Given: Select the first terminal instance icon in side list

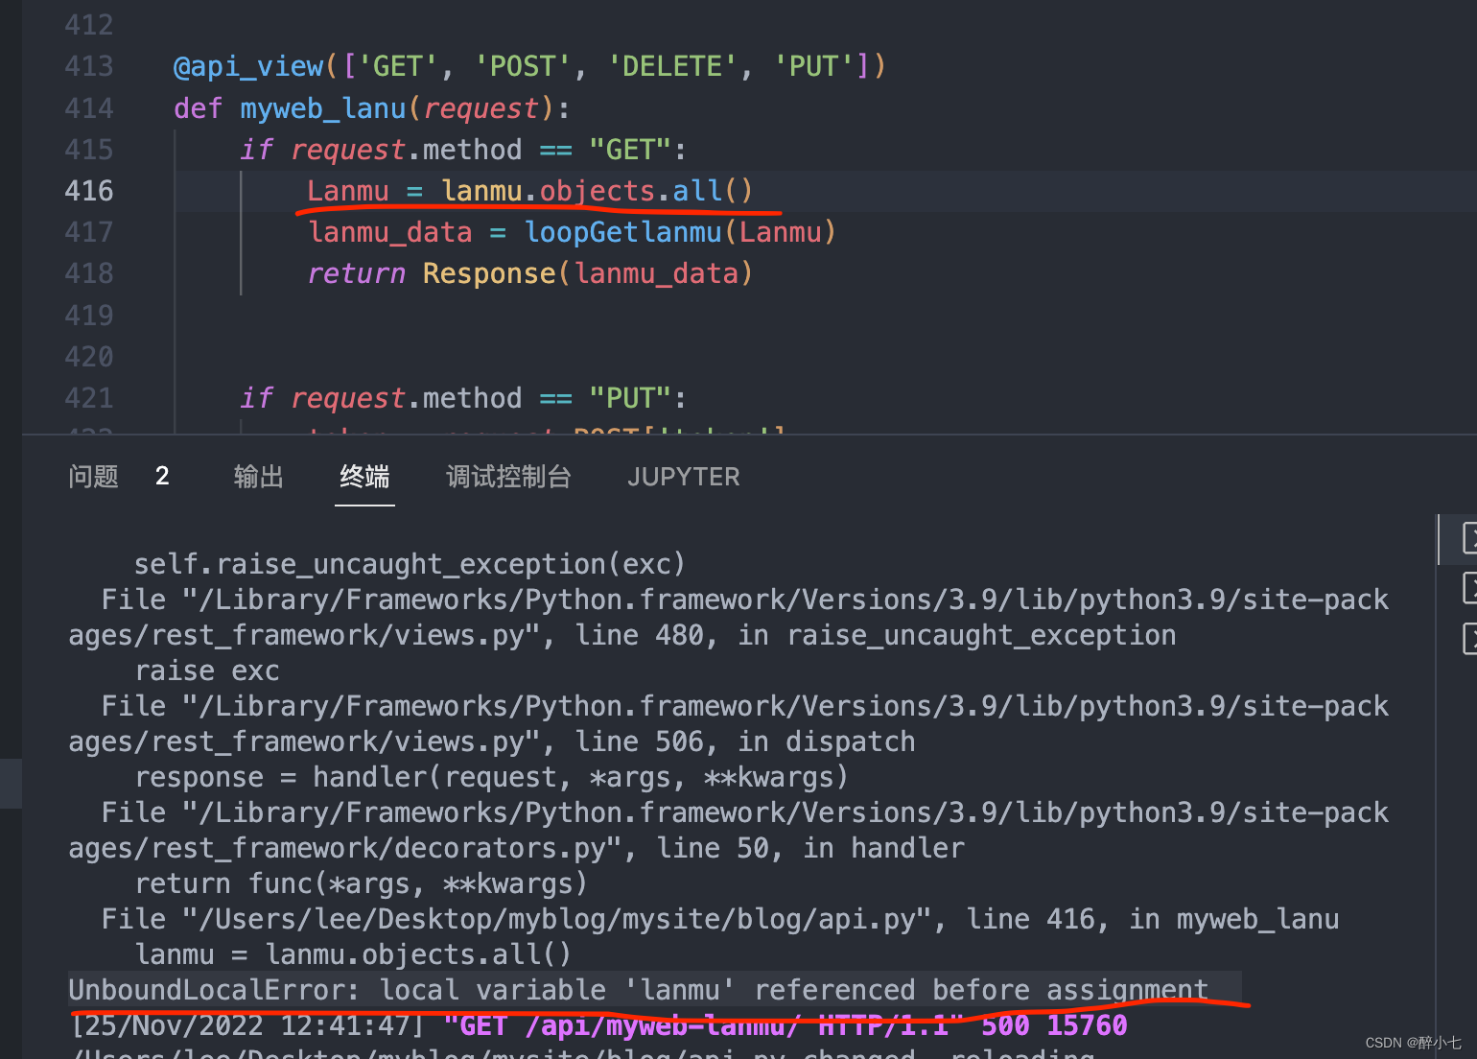Looking at the screenshot, I should [x=1469, y=537].
